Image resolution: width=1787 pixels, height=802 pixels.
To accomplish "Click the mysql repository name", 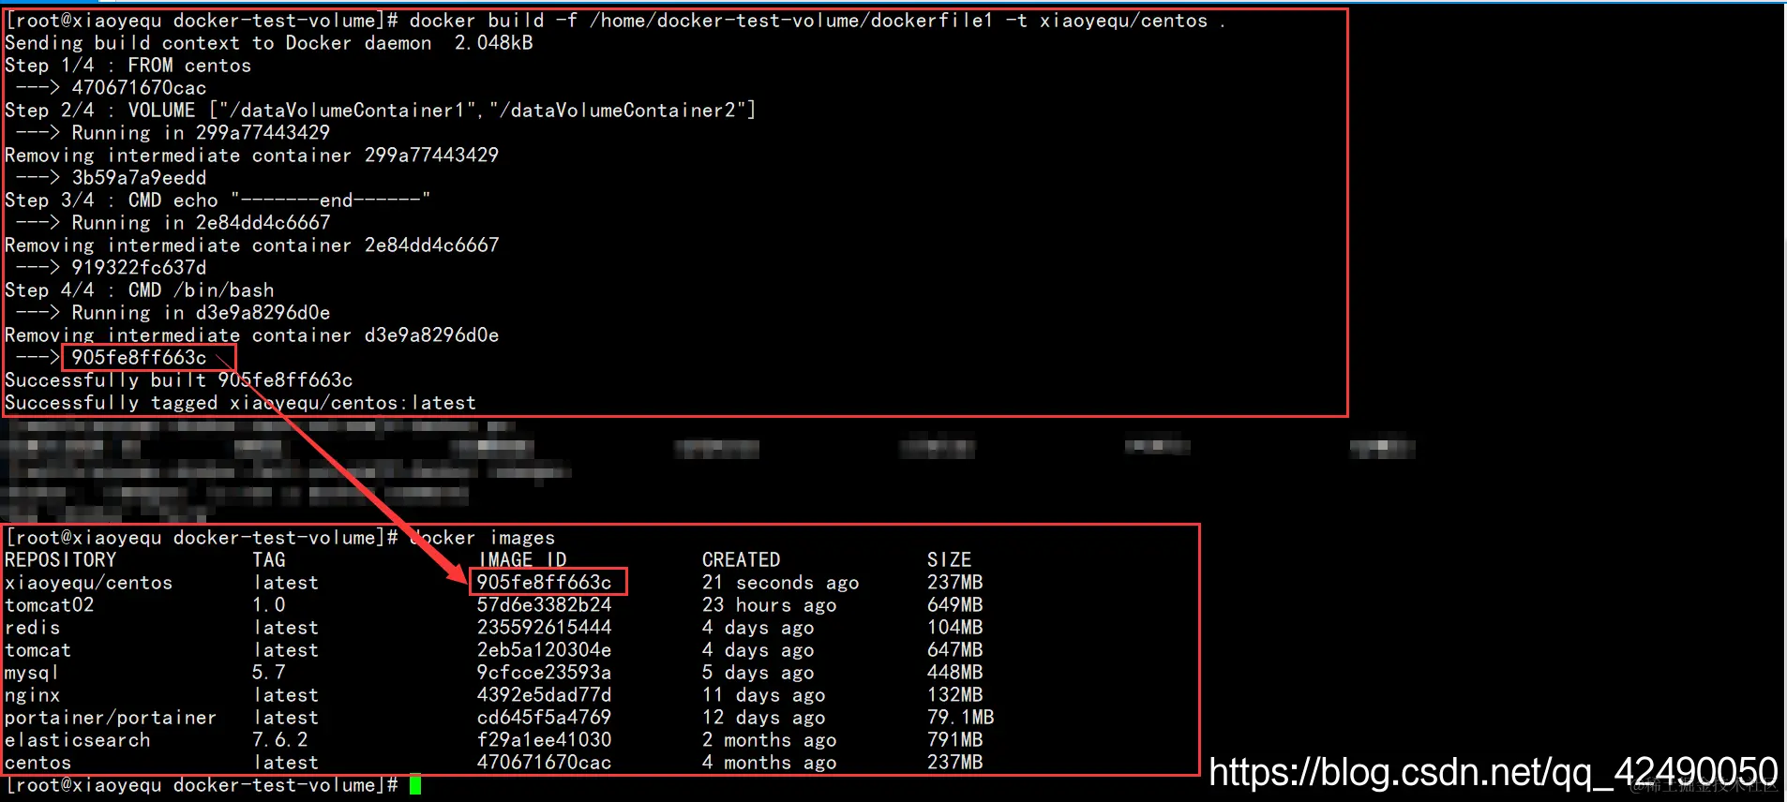I will point(32,673).
